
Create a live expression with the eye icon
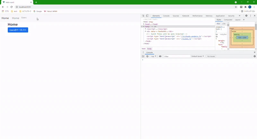[160, 56]
